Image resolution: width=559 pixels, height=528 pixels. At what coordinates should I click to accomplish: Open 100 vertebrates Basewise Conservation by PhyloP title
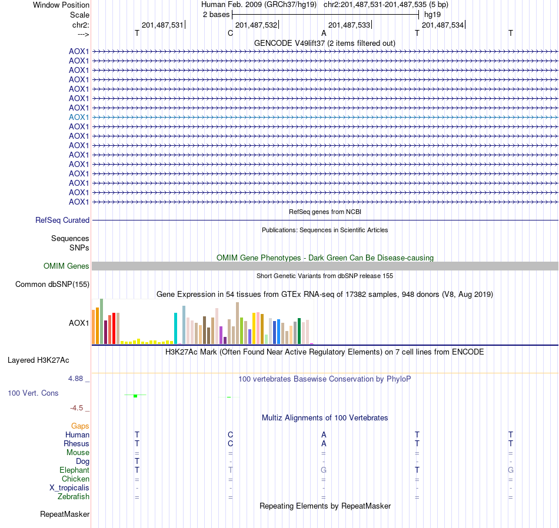point(325,379)
